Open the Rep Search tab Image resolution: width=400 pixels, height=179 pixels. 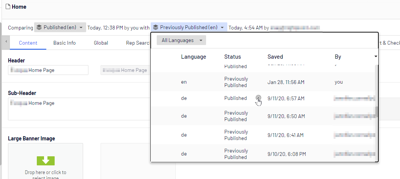click(138, 43)
